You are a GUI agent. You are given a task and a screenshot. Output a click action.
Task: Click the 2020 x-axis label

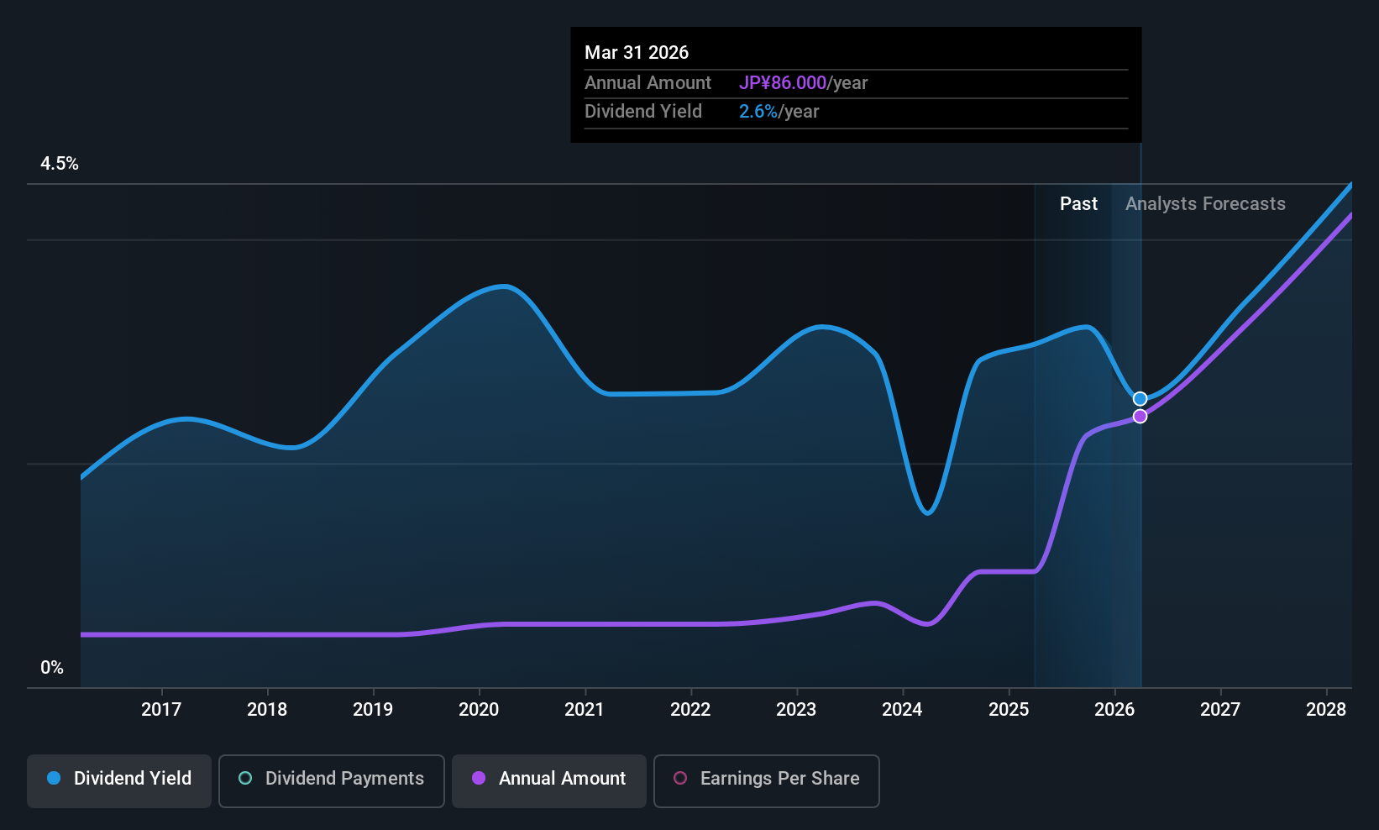pyautogui.click(x=479, y=709)
